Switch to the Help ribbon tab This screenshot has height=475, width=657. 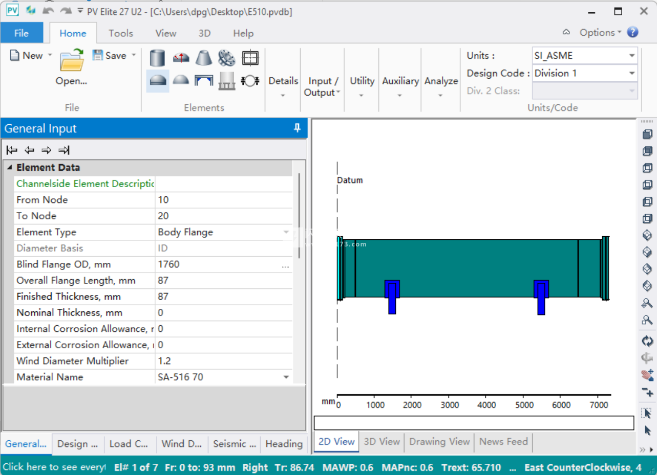coord(243,33)
